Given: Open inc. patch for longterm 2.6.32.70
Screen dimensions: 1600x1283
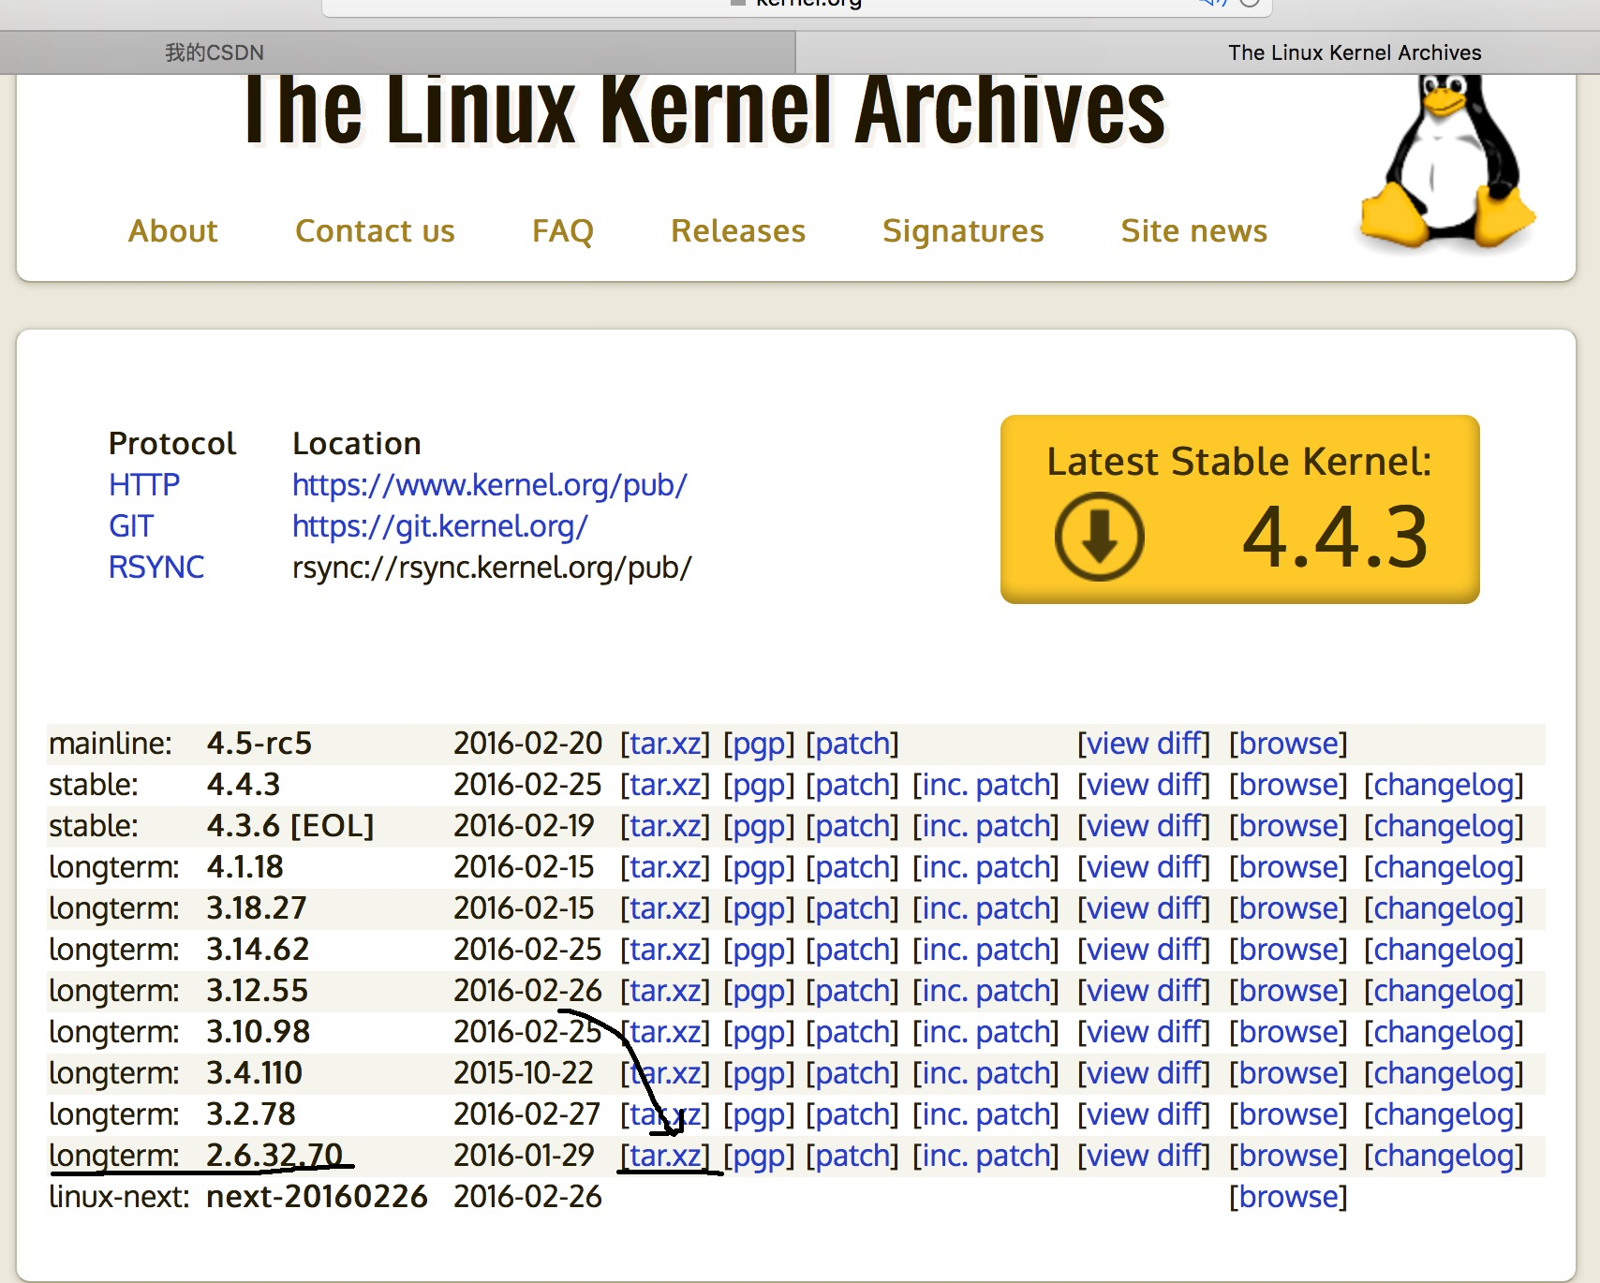Looking at the screenshot, I should [x=985, y=1156].
